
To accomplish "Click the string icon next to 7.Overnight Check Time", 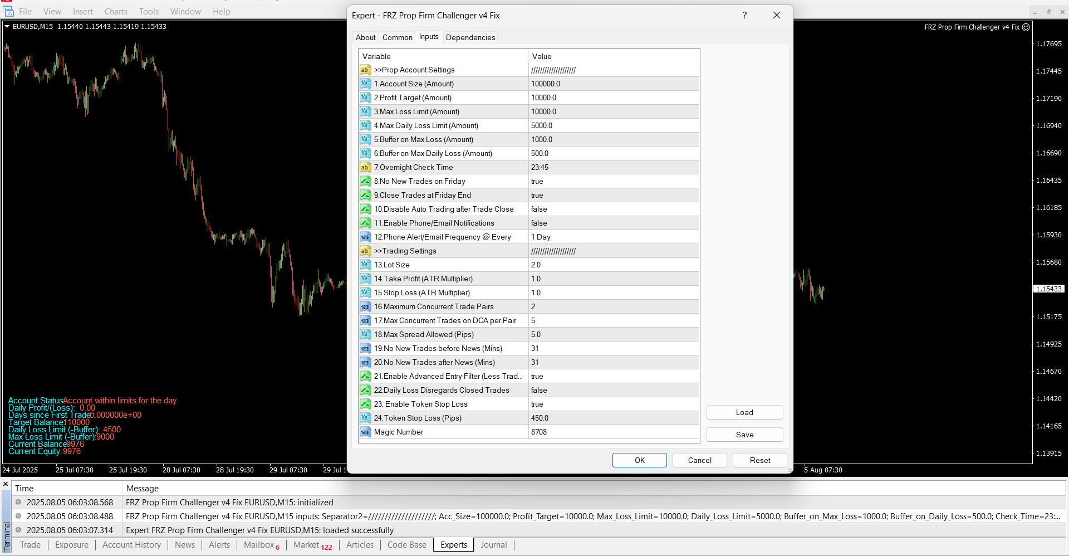I will [365, 167].
